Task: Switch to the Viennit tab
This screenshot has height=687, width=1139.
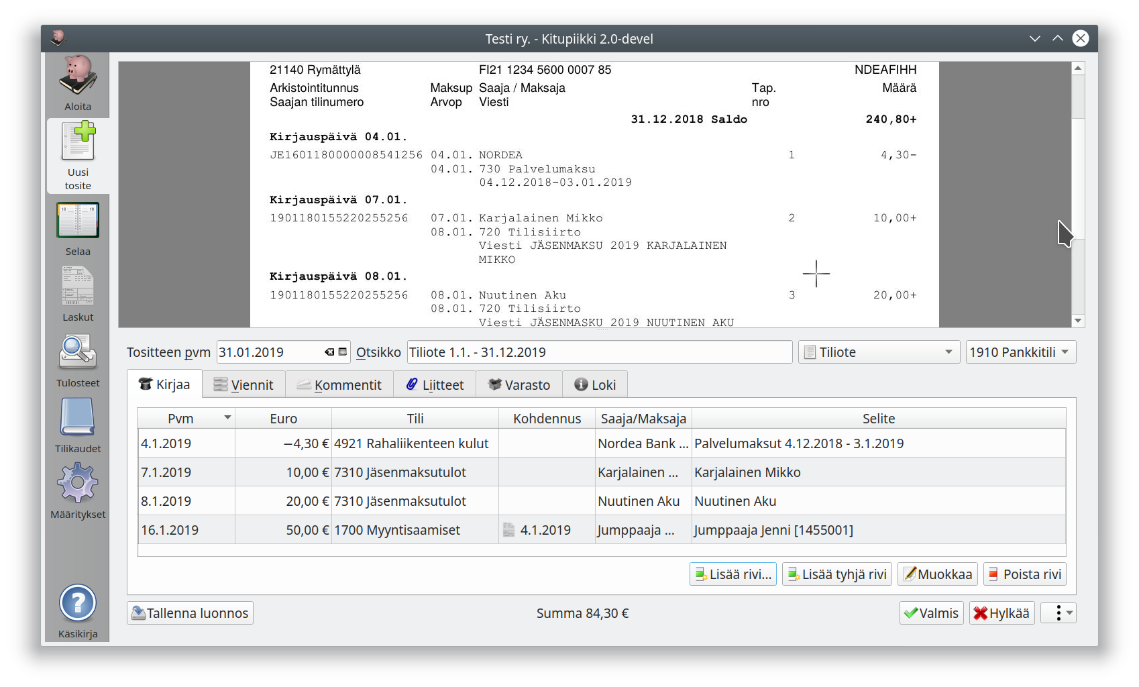Action: (x=243, y=385)
